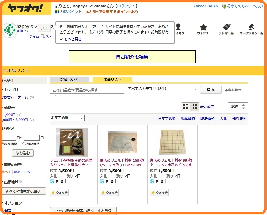This screenshot has height=215, width=267.
Task: Watch the 魔法のフェルト碁盤 19路盤 item
Action: tap(109, 192)
